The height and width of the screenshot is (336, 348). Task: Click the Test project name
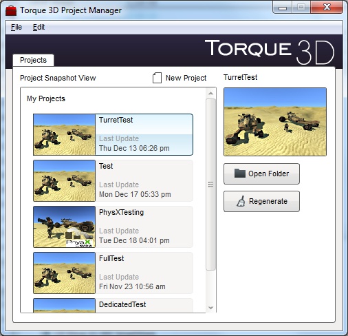click(x=106, y=166)
